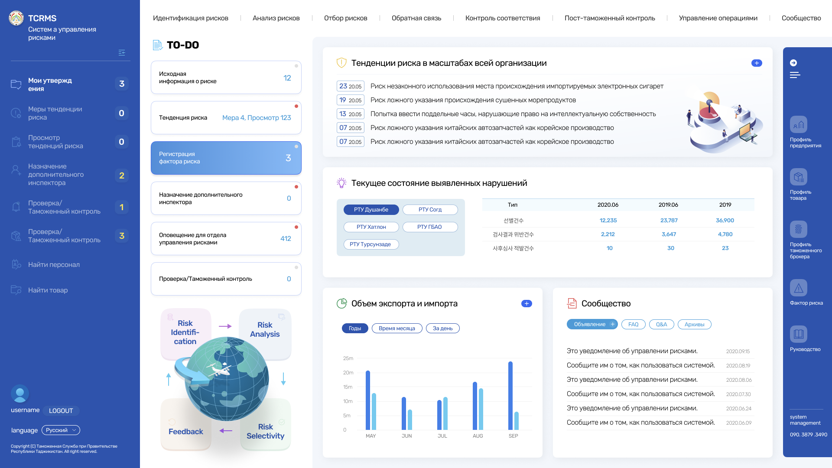Click the SEP tall dark blue bar
The width and height of the screenshot is (832, 468).
pos(510,396)
